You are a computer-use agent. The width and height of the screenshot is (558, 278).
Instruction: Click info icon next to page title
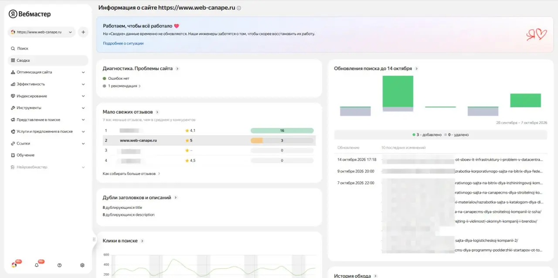[239, 8]
